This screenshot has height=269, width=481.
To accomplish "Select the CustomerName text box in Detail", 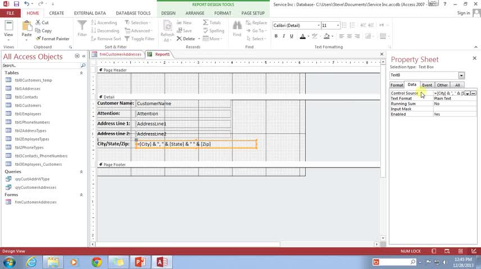I will 183,104.
